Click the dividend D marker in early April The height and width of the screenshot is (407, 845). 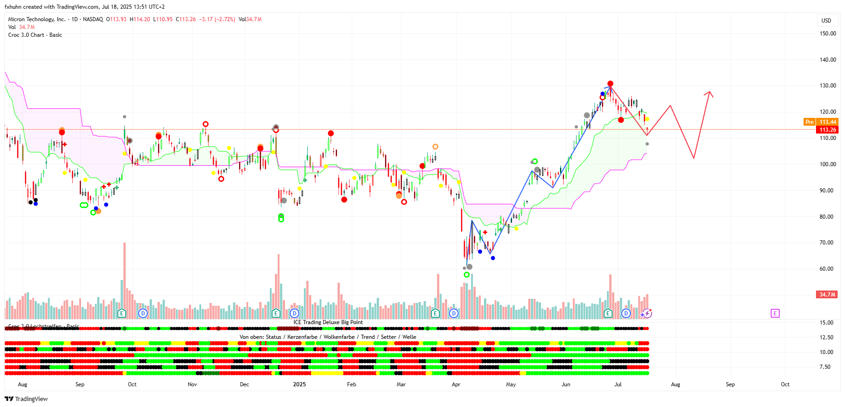coord(454,314)
